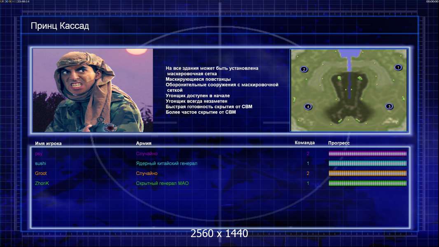
Task: Click 'Случайно' army in psy's row
Action: click(147, 154)
